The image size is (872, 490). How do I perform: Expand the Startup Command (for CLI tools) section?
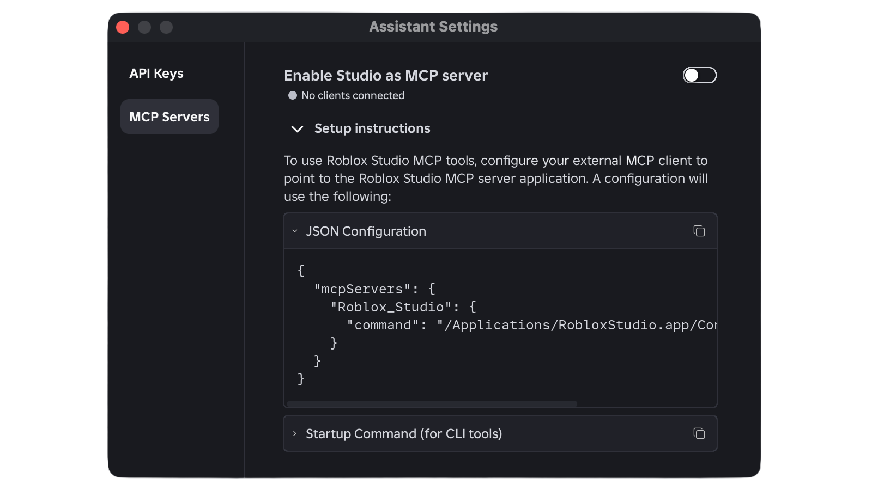coord(295,434)
